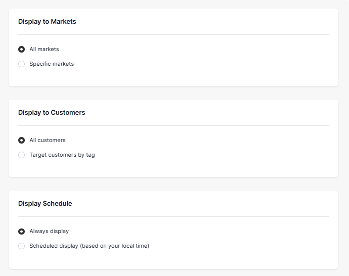Click 'Target customers by tag' label text
349x276 pixels.
pos(62,155)
